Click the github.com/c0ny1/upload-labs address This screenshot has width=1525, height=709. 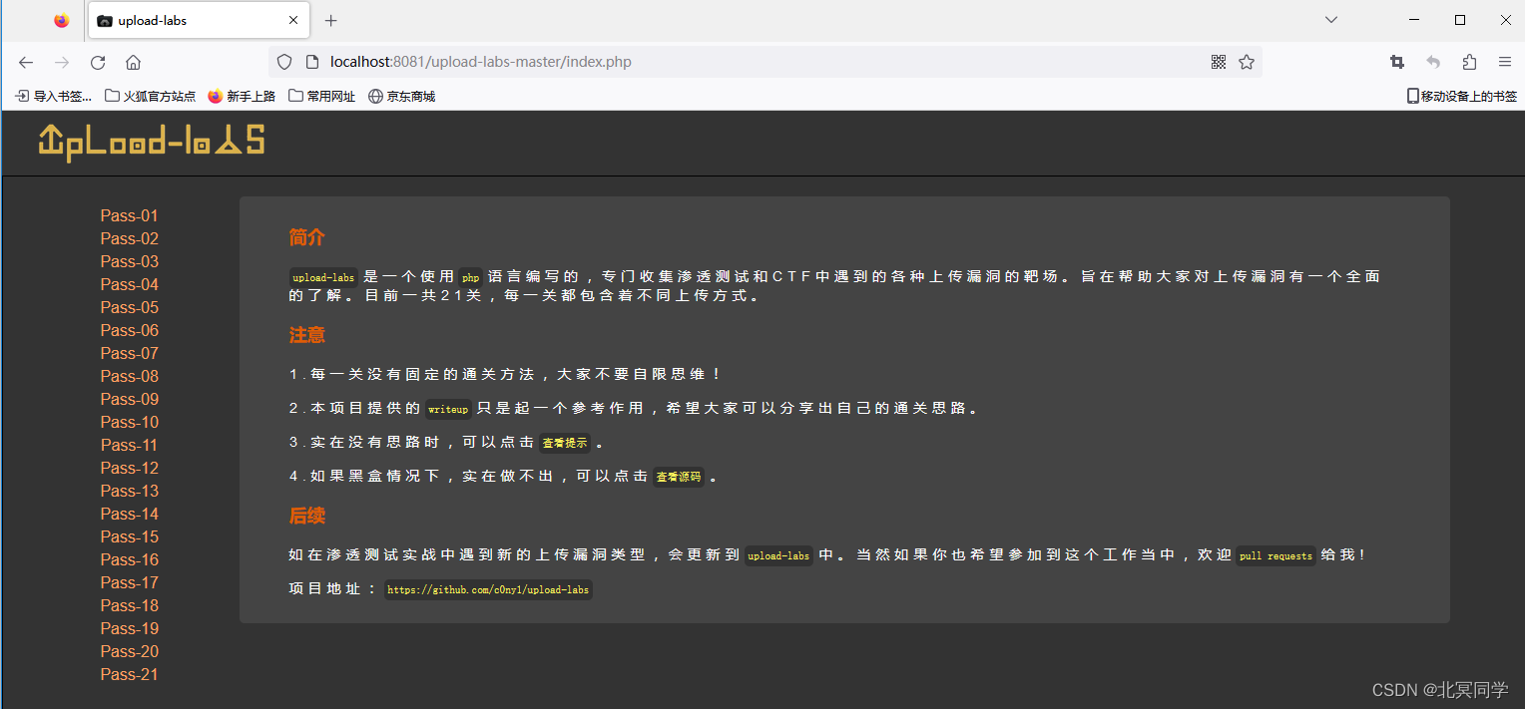coord(488,589)
